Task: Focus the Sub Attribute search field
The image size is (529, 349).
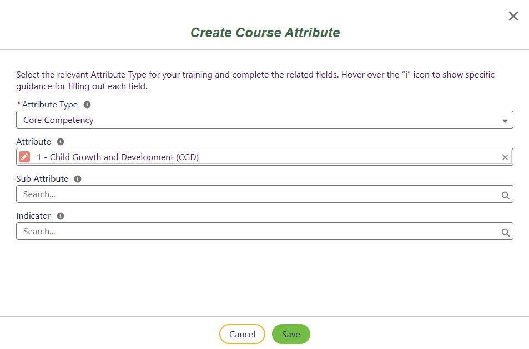Action: pos(264,194)
